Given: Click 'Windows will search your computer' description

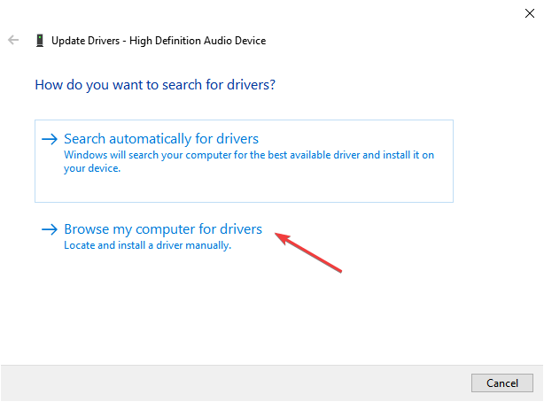Looking at the screenshot, I should tap(249, 162).
